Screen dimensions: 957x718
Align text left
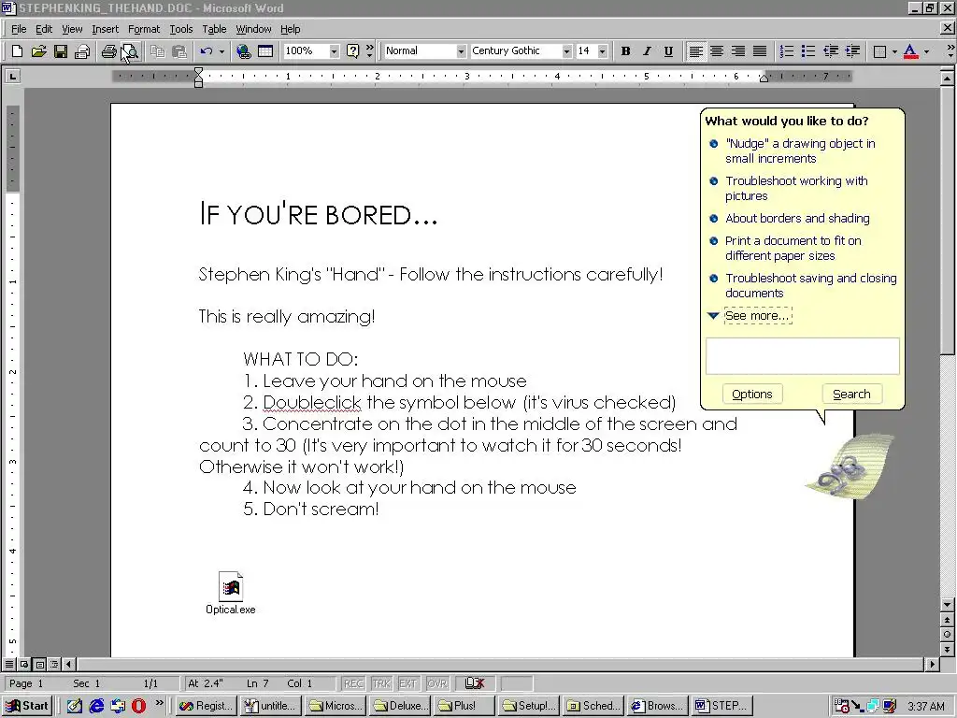pos(695,51)
